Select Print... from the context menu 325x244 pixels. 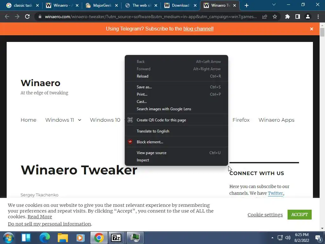tap(176, 94)
